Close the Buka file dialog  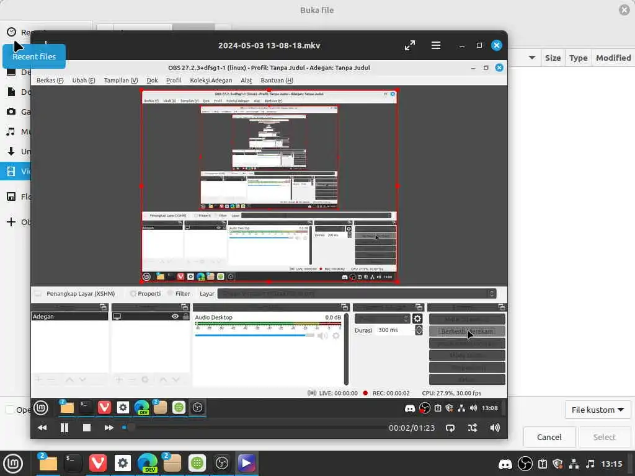point(624,10)
